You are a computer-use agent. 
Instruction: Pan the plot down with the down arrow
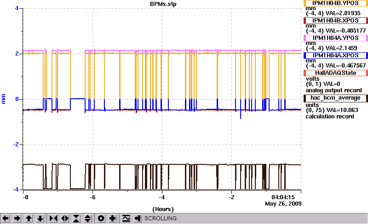click(x=40, y=218)
